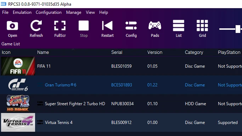The width and height of the screenshot is (242, 136).
Task: Enter fullscreen with the FullScr icon
Action: tap(60, 25)
